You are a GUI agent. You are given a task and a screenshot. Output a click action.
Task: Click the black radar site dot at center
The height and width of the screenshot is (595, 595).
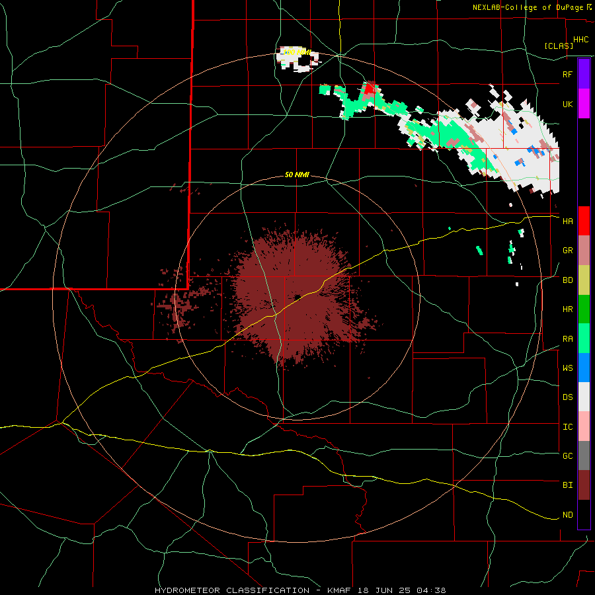(297, 297)
